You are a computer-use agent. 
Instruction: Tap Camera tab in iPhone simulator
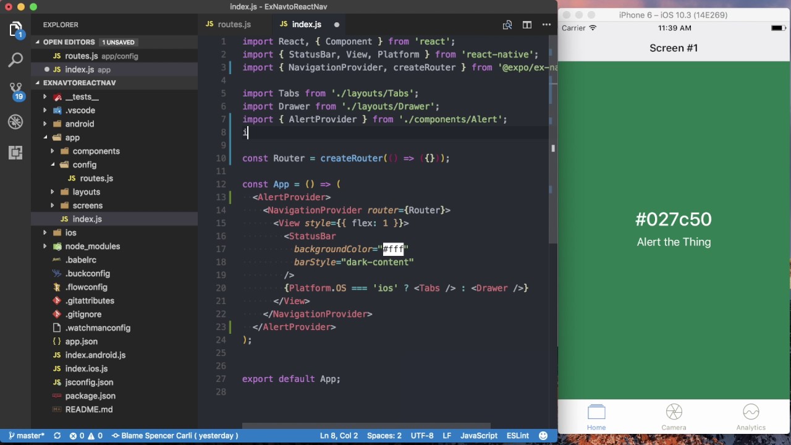(x=674, y=418)
